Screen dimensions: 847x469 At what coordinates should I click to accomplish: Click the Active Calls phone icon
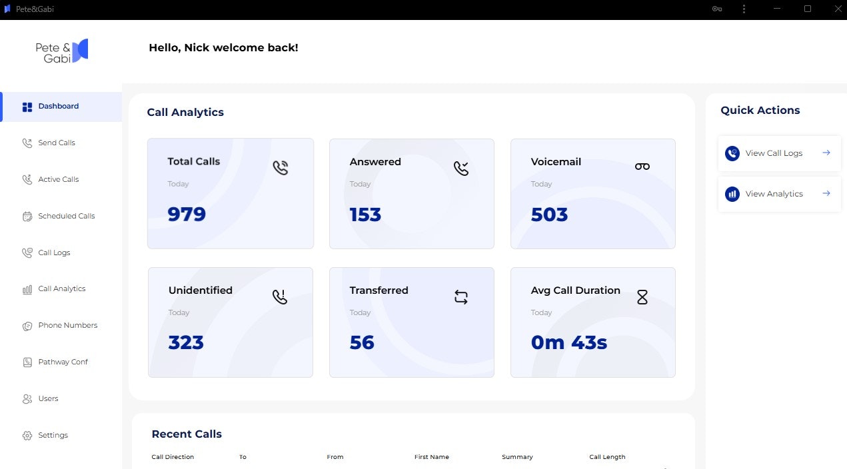coord(27,180)
